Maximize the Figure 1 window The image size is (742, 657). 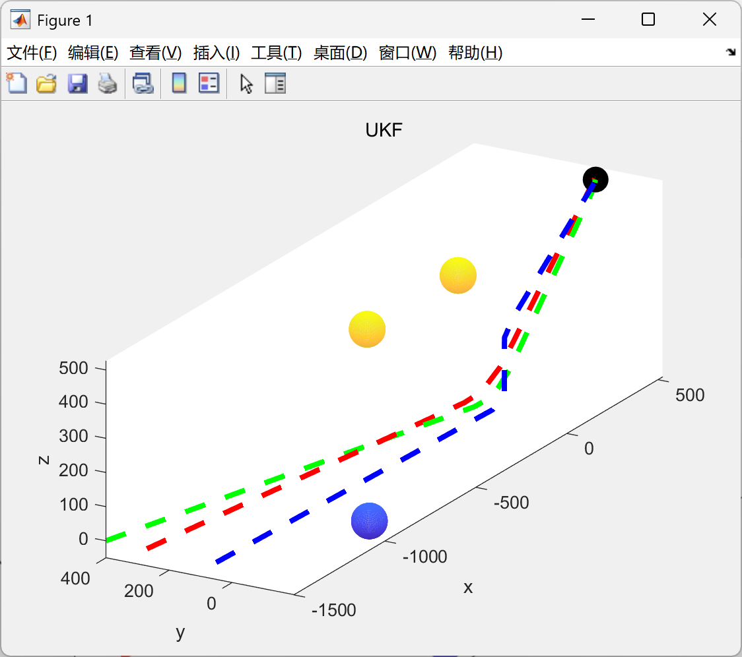(x=648, y=19)
